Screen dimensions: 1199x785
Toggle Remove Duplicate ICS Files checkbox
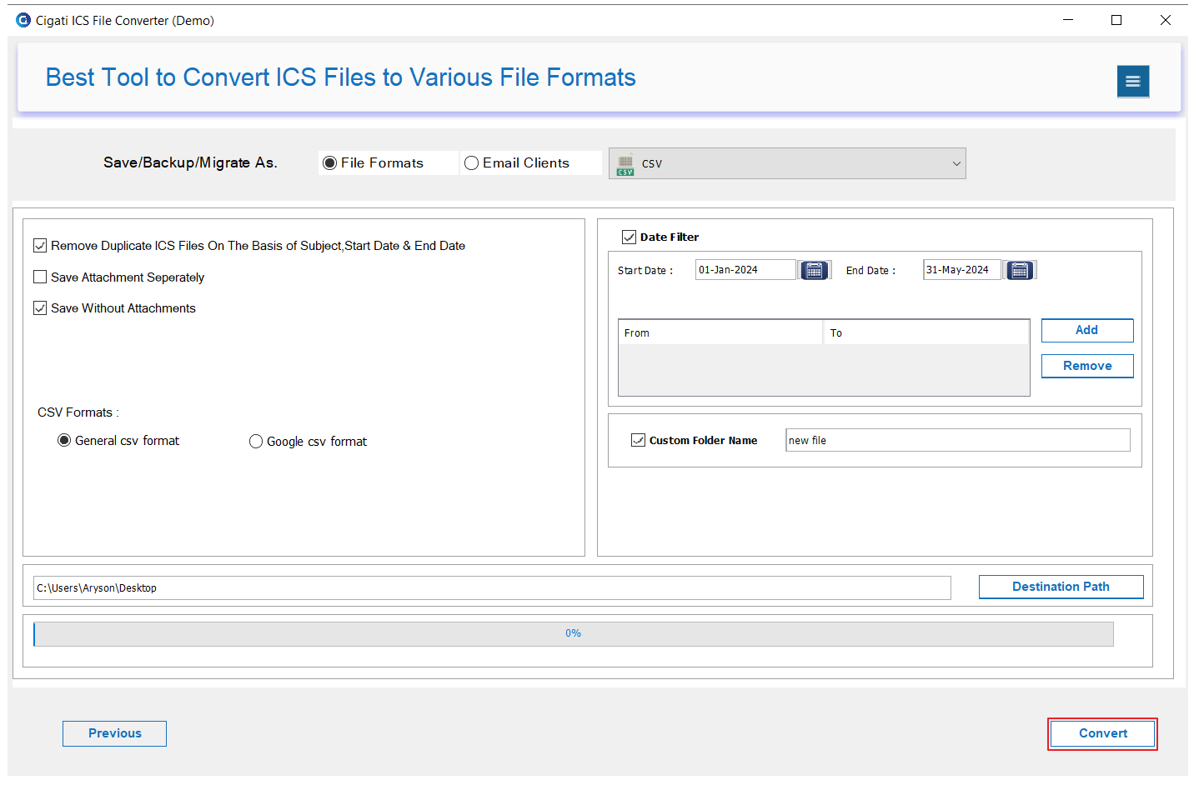pyautogui.click(x=40, y=246)
